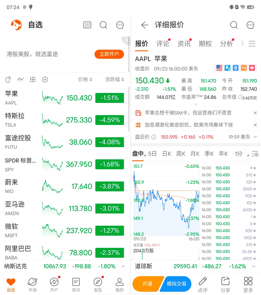Viewport: 261px width, 295px height.
Task: Open messages icon in detailed quote header
Action: point(250,25)
